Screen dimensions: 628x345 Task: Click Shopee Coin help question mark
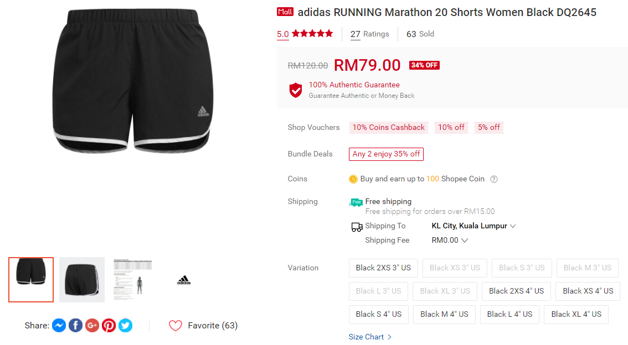pos(494,179)
